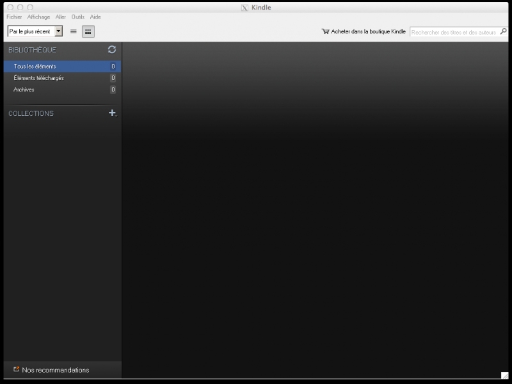Open the Fichier menu

pos(14,17)
